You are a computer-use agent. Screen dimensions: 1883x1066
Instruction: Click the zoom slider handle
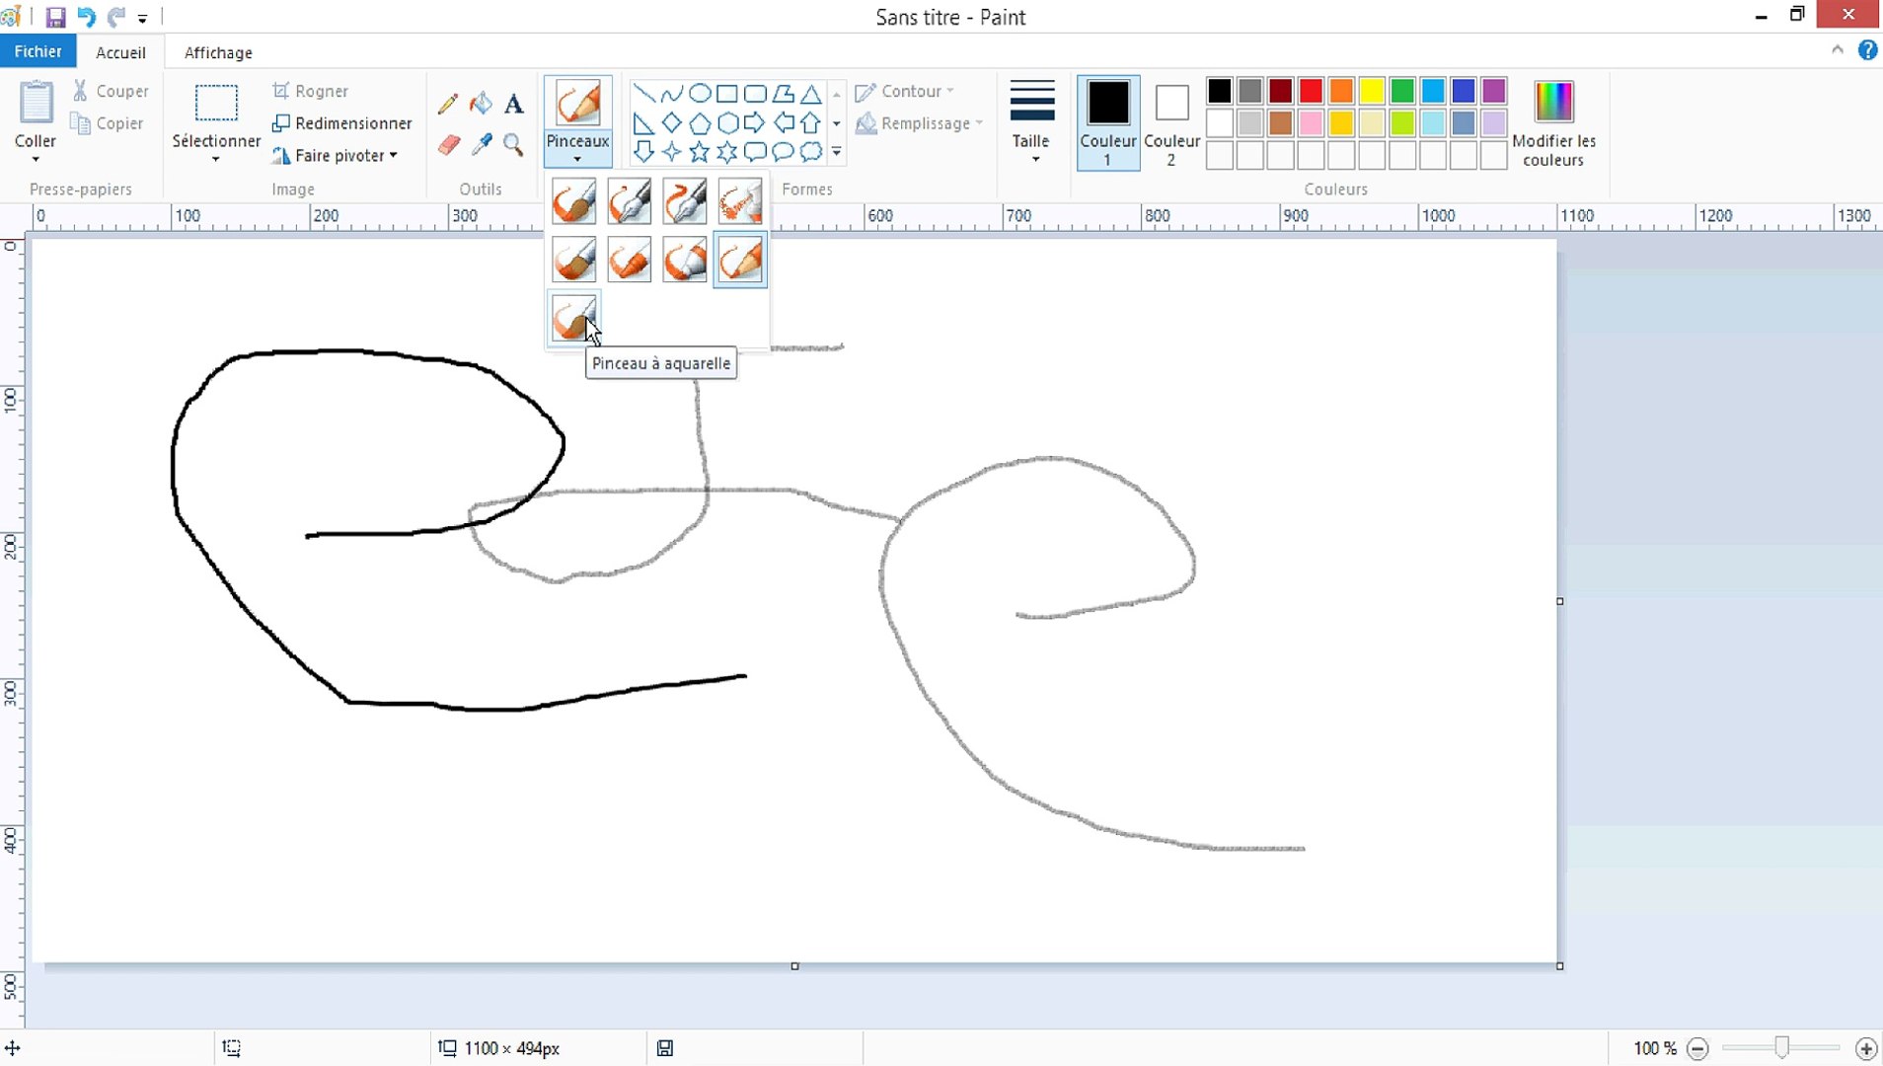tap(1781, 1048)
